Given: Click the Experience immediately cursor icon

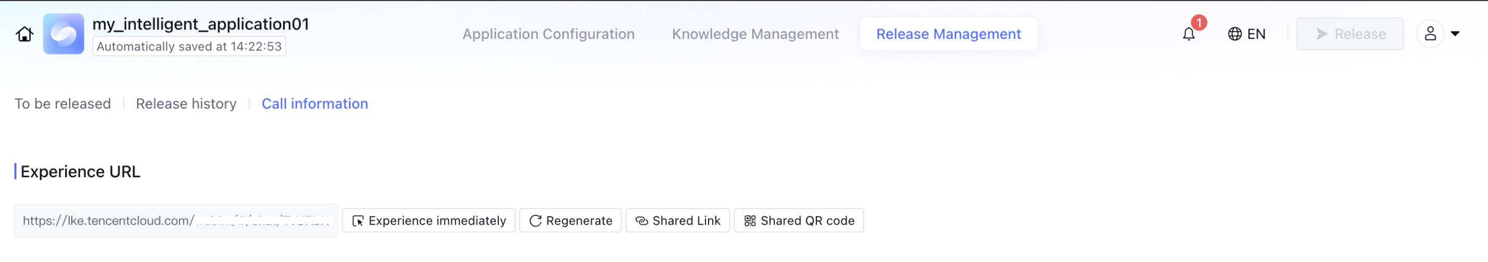Looking at the screenshot, I should 358,221.
